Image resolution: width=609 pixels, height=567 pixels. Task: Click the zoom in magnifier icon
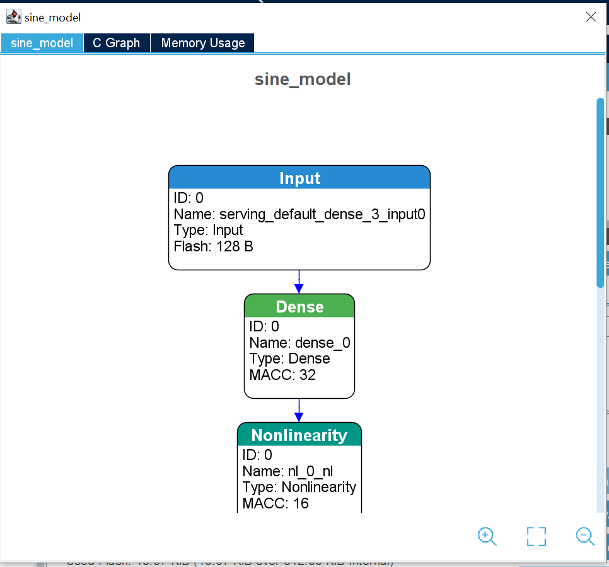pyautogui.click(x=487, y=536)
